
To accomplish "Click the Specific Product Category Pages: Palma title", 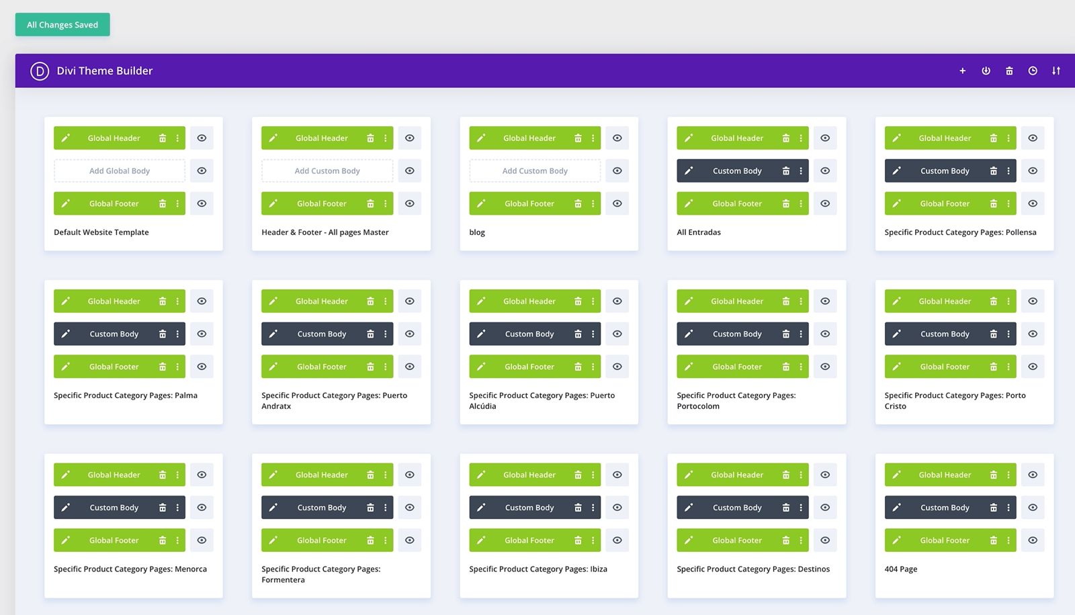I will (x=126, y=395).
